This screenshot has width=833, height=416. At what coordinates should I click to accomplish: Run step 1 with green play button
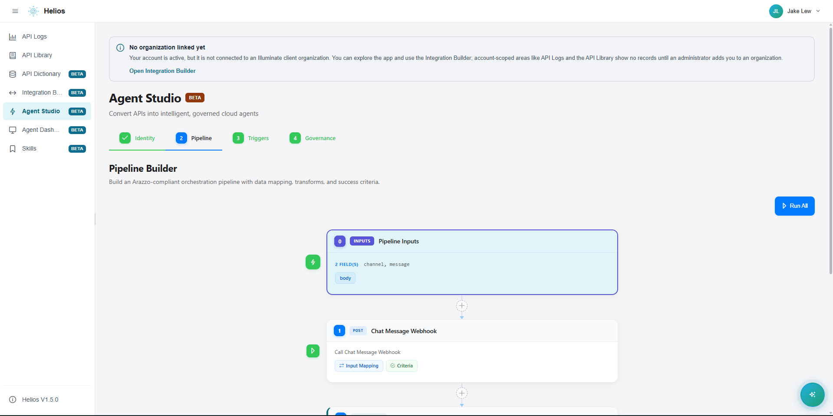point(313,351)
